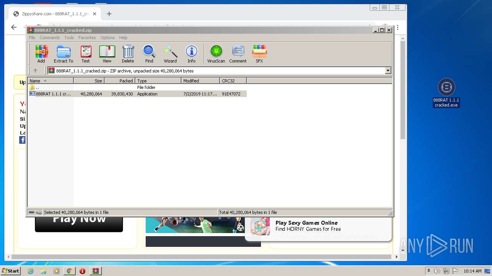Viewport: 492px width, 276px height.
Task: Click the network tray icon
Action: [x=446, y=271]
